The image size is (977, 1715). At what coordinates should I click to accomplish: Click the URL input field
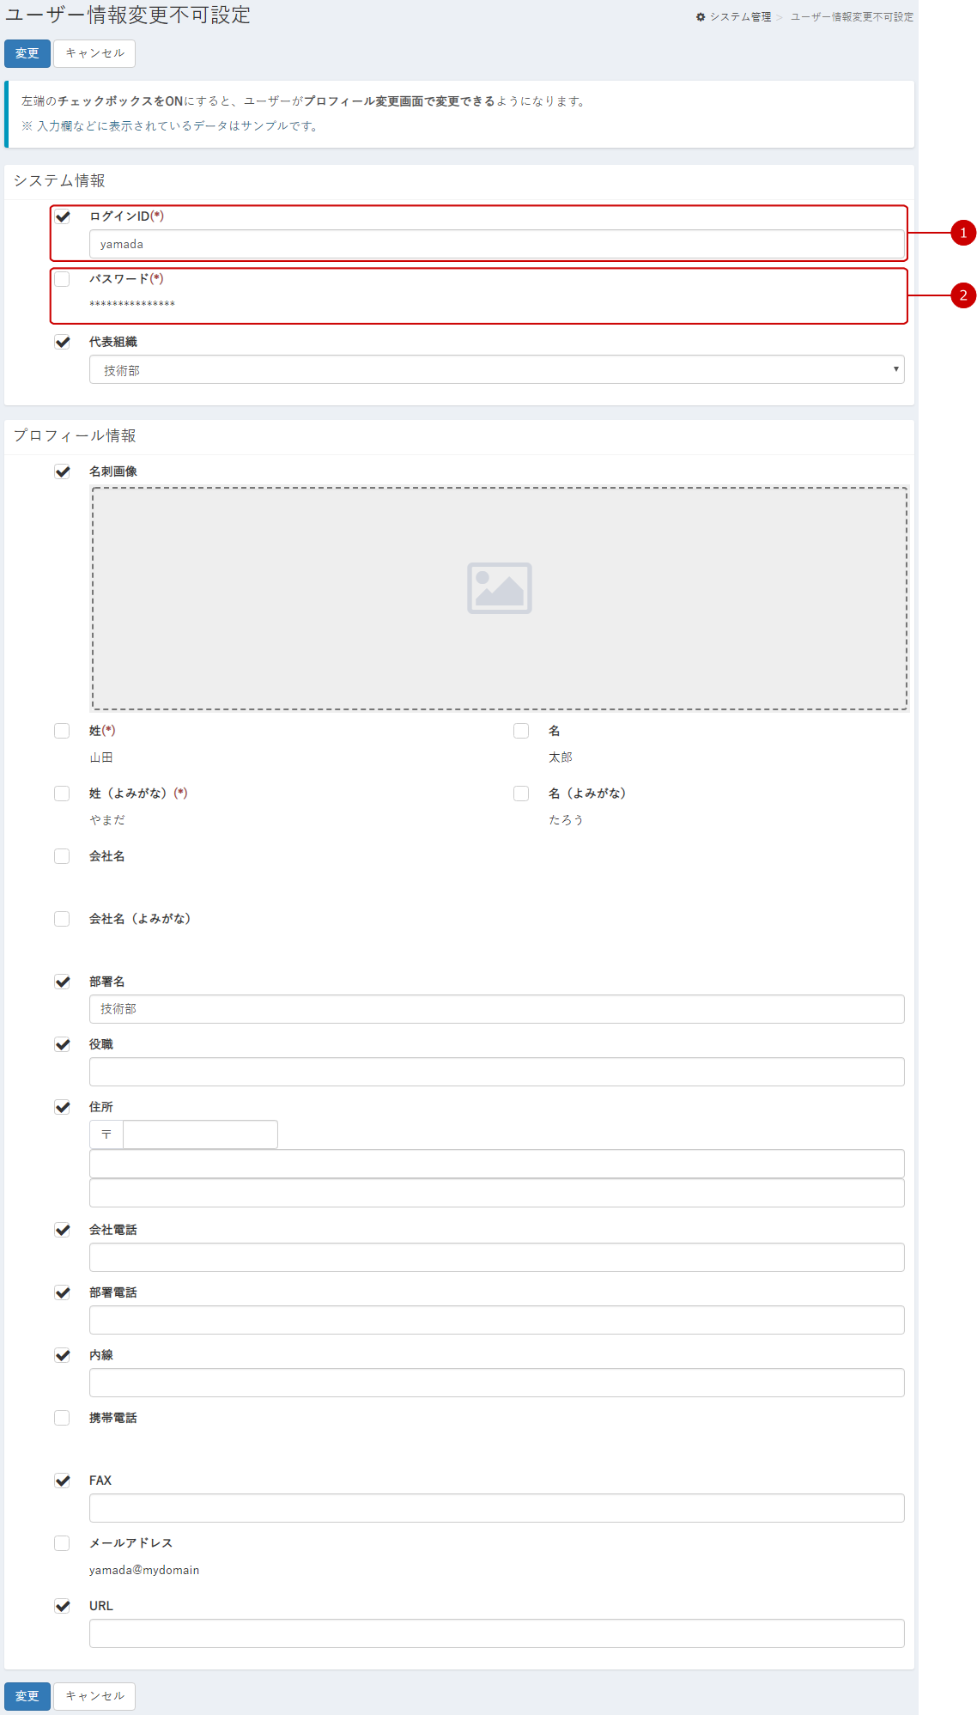click(x=497, y=1633)
